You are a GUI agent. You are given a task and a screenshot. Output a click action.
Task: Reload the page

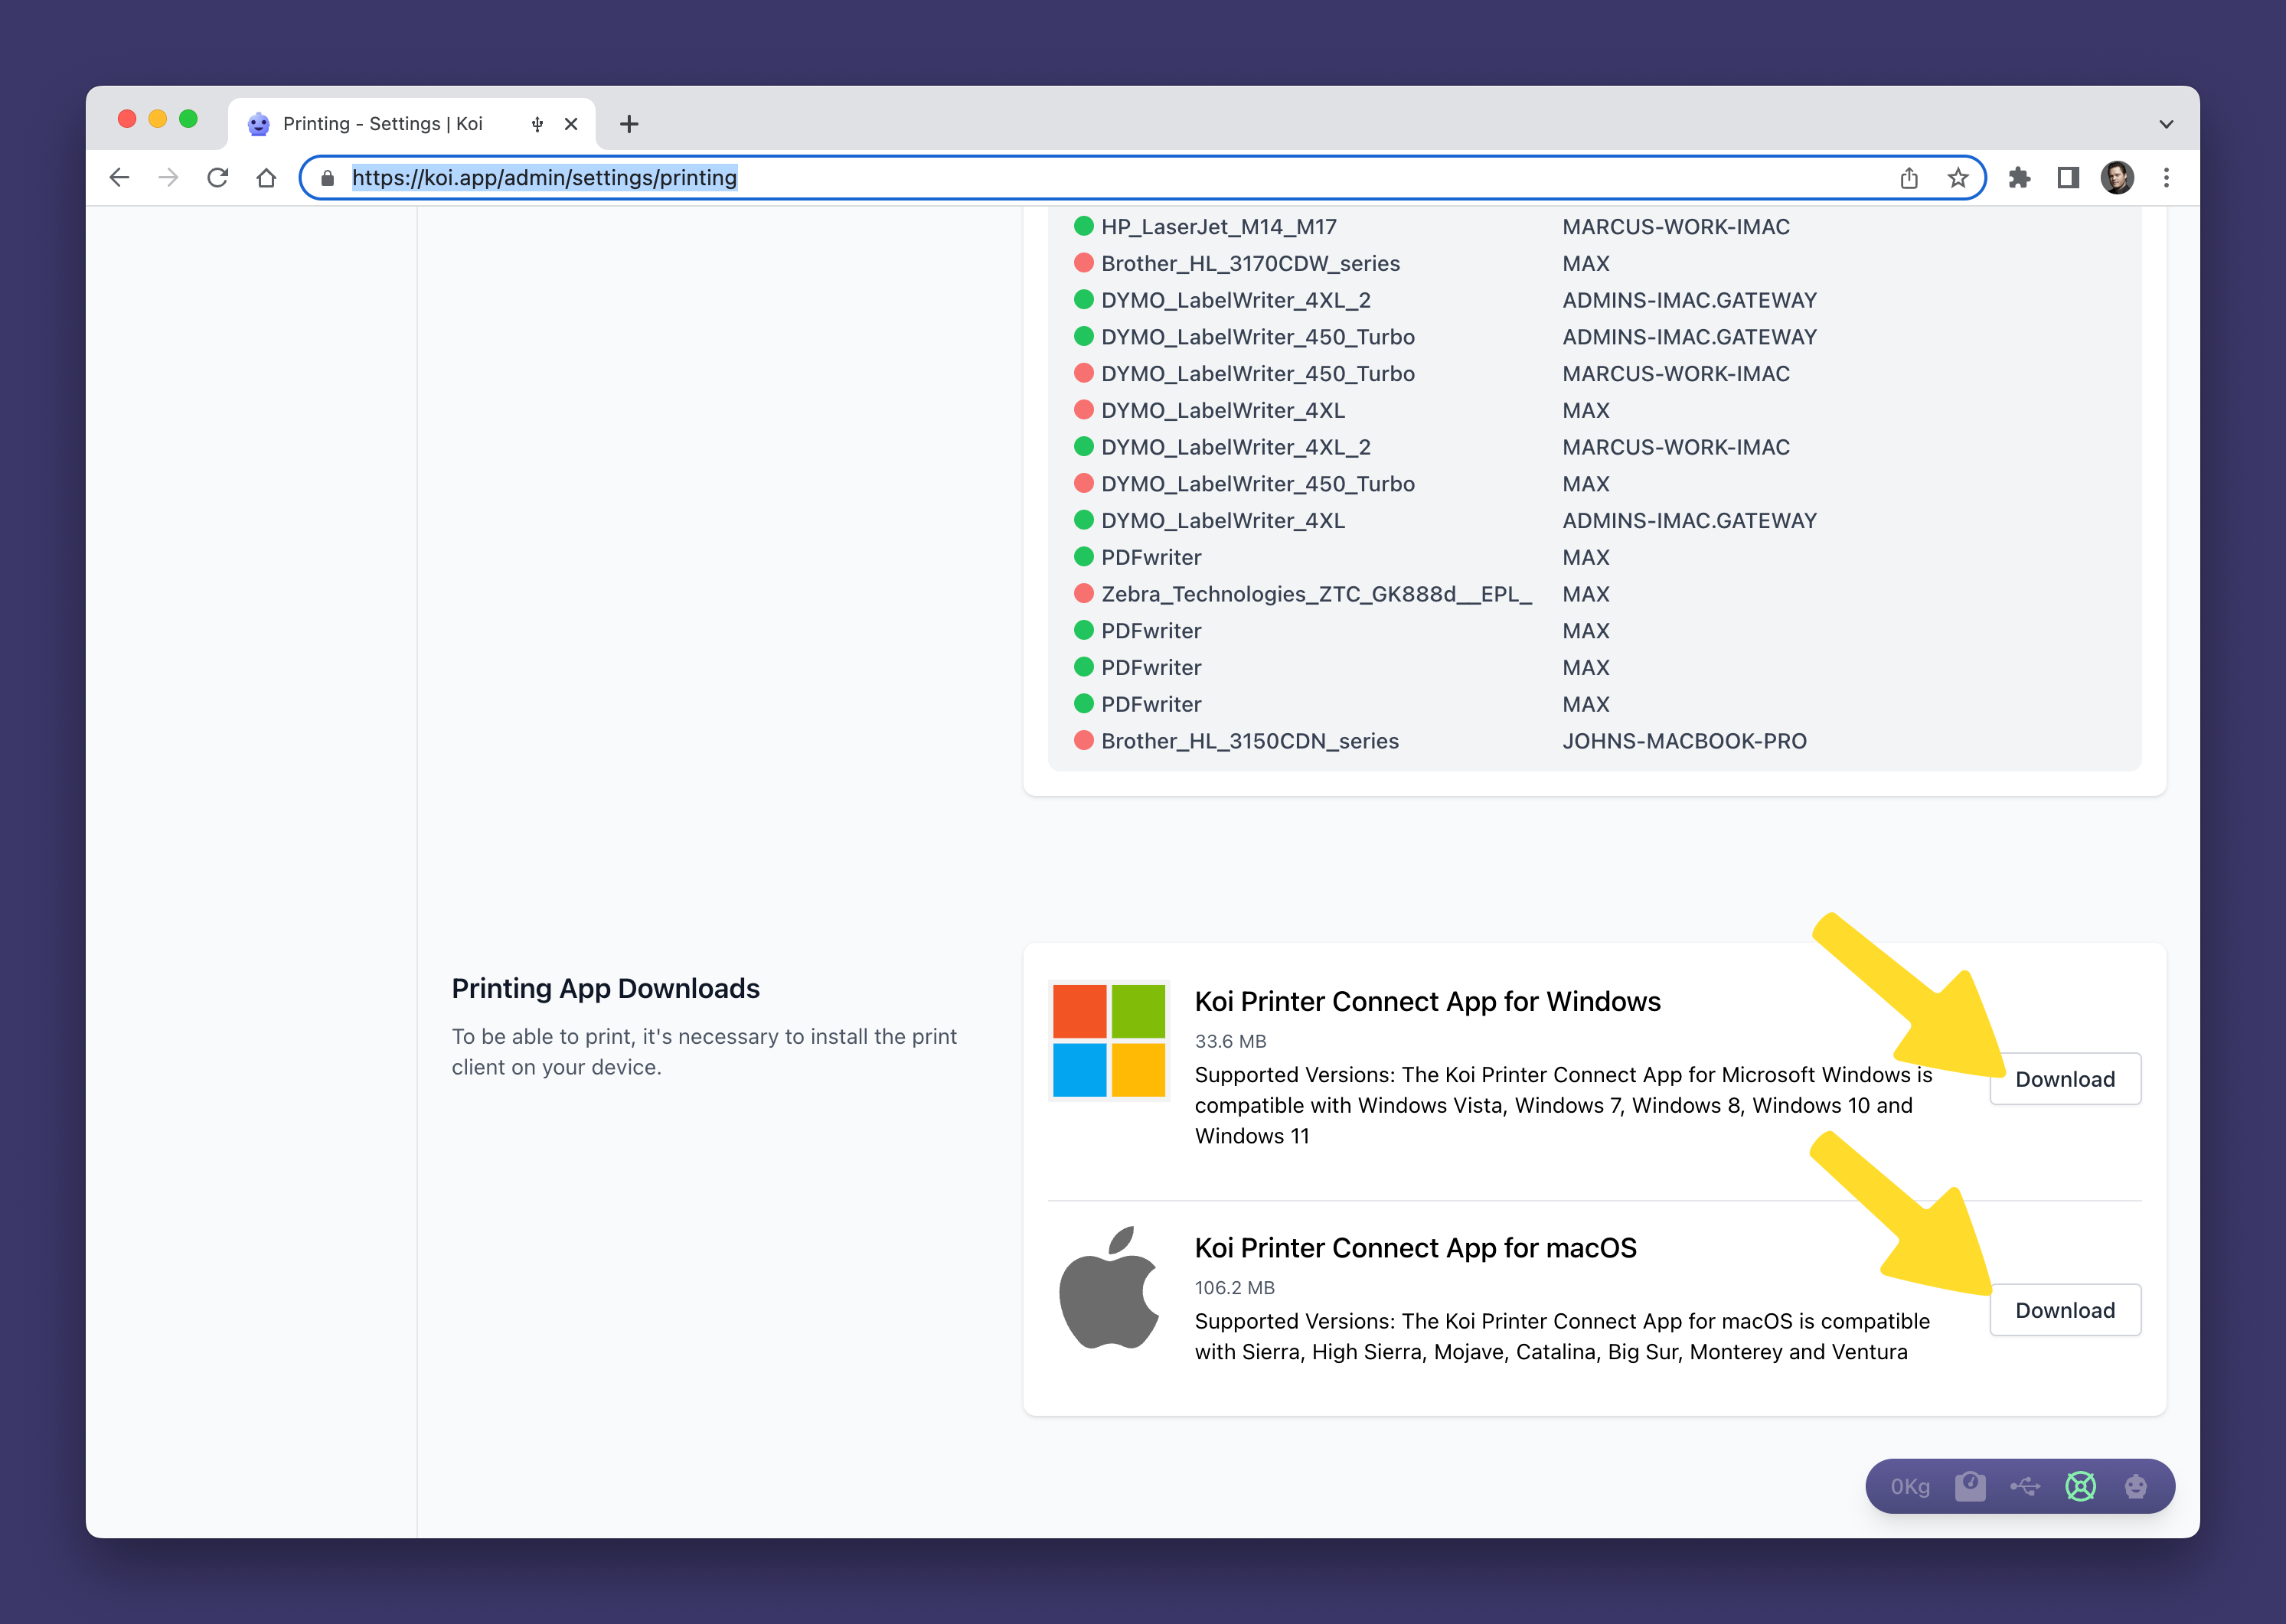point(217,178)
